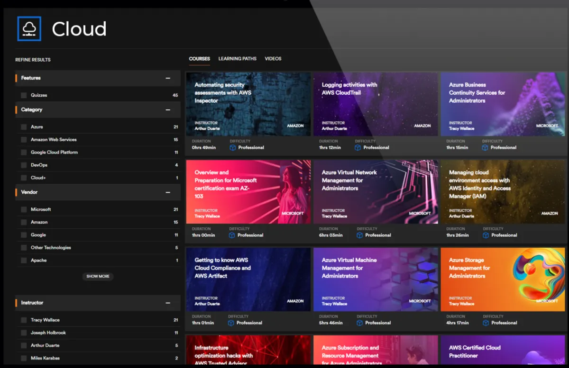This screenshot has width=569, height=368.
Task: Collapse the Features filter section
Action: (167, 78)
